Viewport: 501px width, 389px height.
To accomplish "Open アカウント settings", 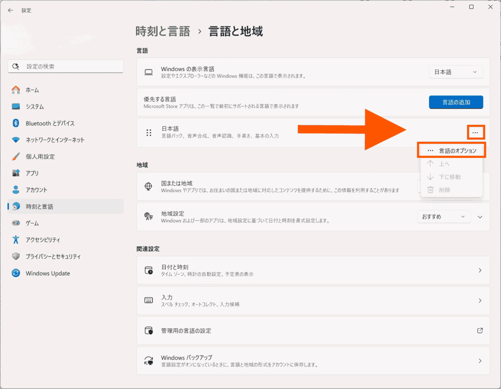I will (x=66, y=189).
